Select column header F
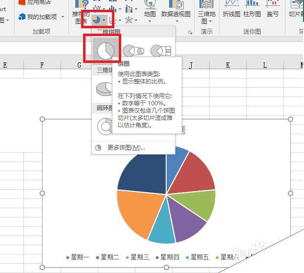The width and height of the screenshot is (304, 273). 42,65
